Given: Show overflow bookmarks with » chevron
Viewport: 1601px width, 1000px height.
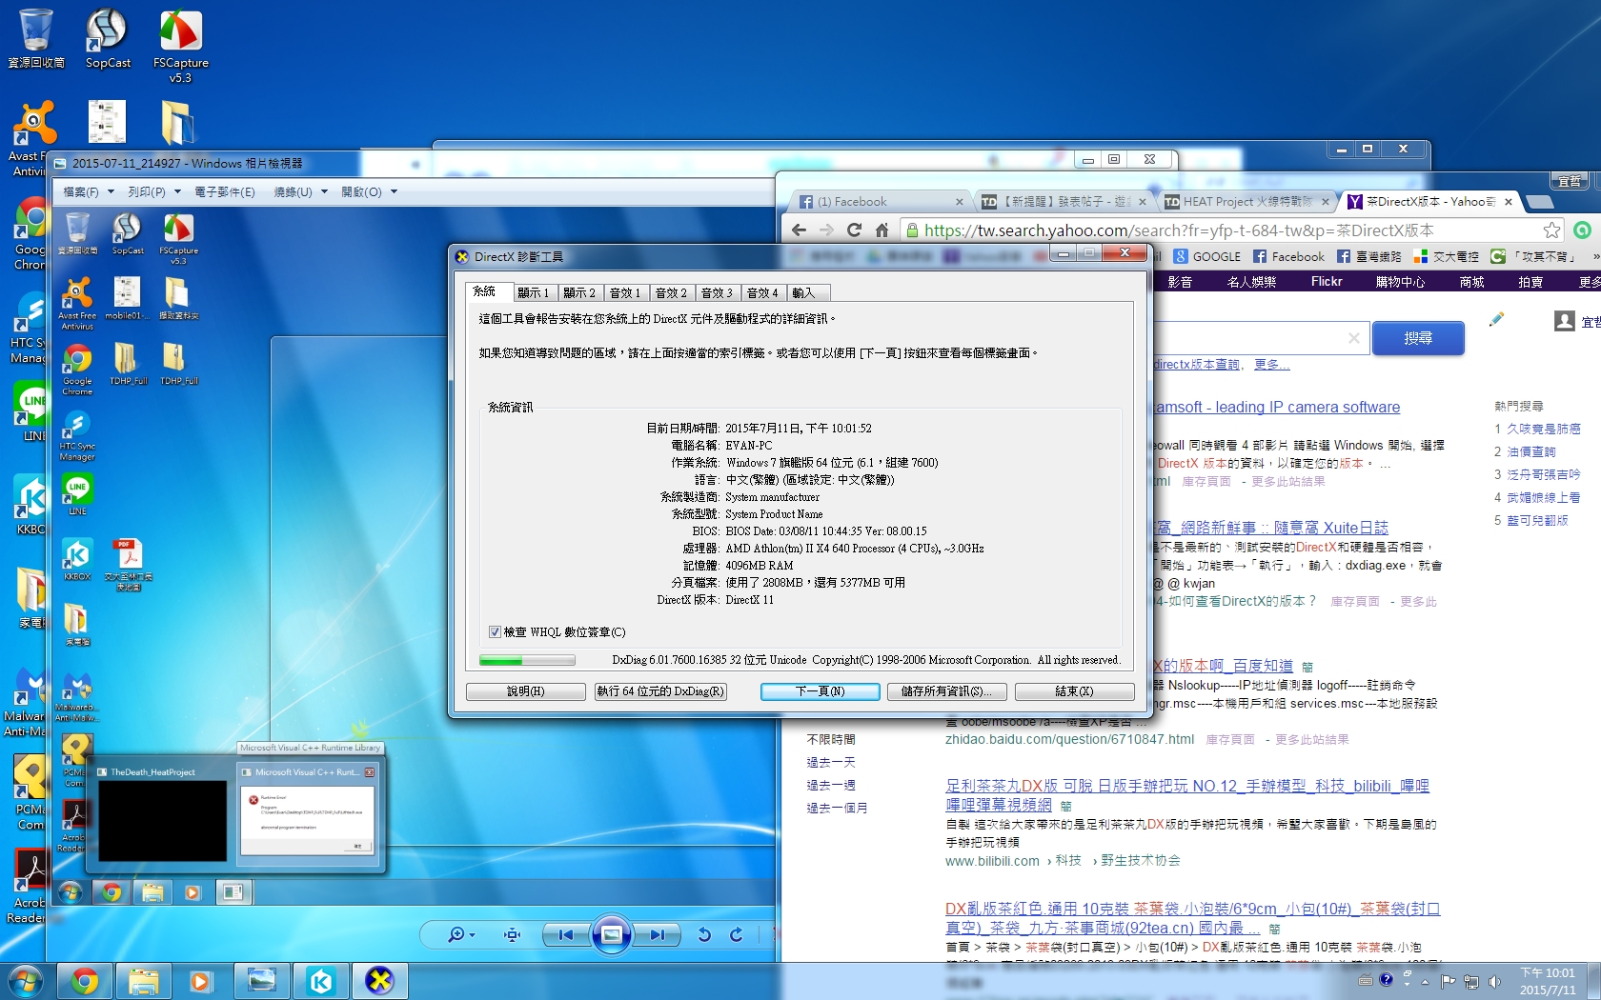Looking at the screenshot, I should pyautogui.click(x=1595, y=256).
